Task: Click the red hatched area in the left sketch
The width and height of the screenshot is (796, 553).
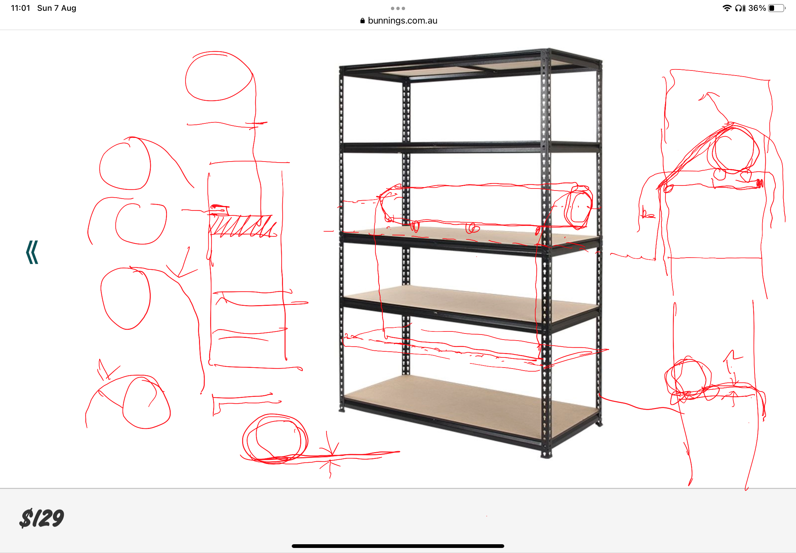Action: [243, 226]
